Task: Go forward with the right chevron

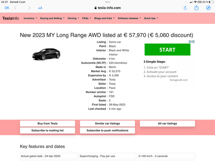Action: pyautogui.click(x=29, y=8)
